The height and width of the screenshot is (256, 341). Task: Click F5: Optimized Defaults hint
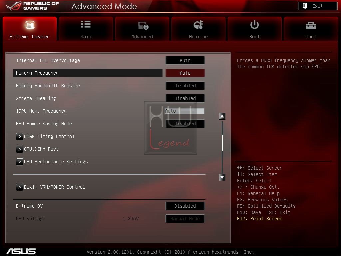(266, 206)
